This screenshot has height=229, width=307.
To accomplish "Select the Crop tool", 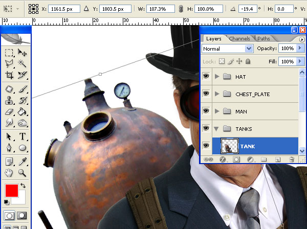I will click(9, 75).
